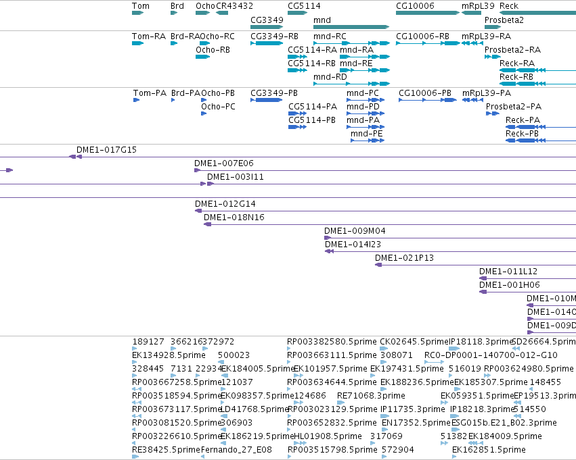Open the RE71068.3prime EST label
This screenshot has width=576, height=460.
371,397
